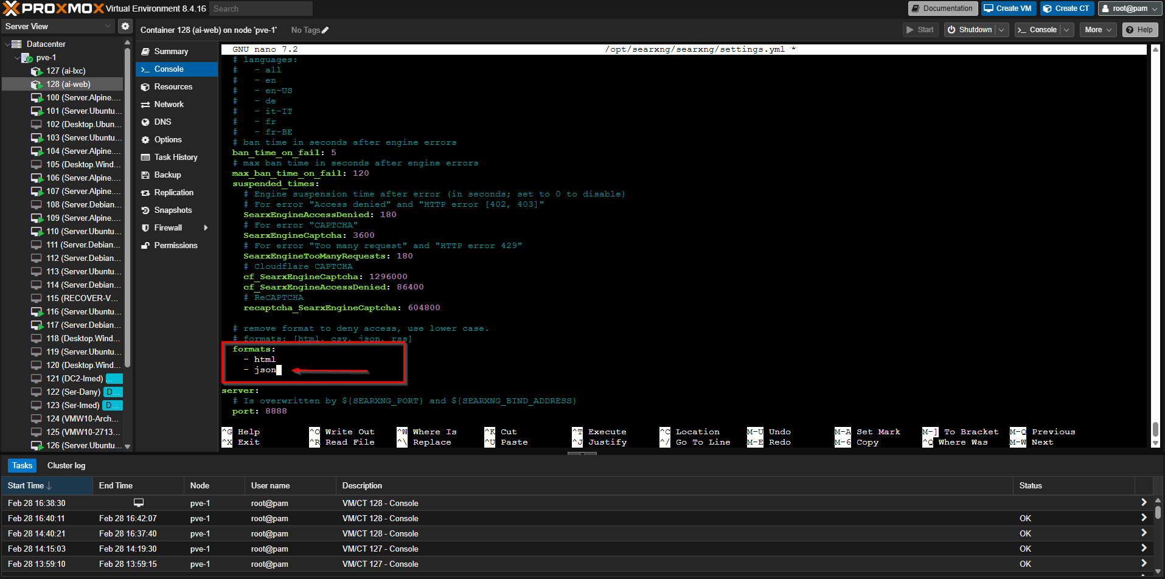
Task: Open the Task History panel
Action: pyautogui.click(x=175, y=158)
